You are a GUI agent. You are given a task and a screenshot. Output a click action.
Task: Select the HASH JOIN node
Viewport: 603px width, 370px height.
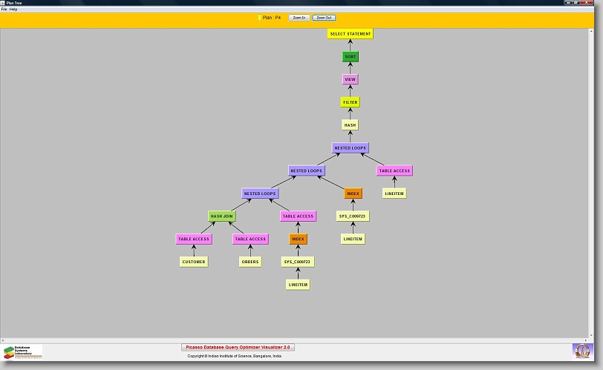pyautogui.click(x=221, y=217)
